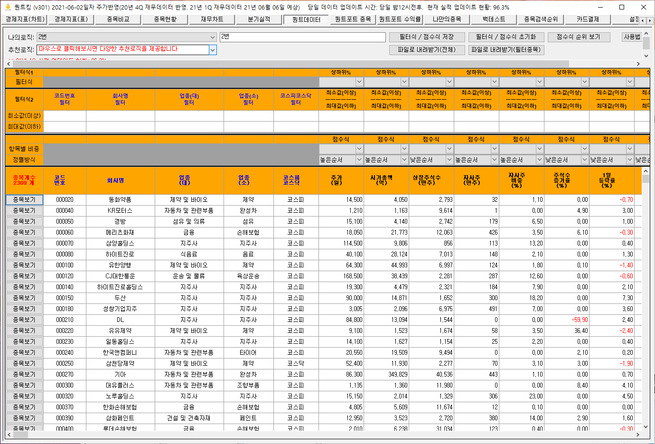Expand the 추천로직 dropdown

(213, 50)
